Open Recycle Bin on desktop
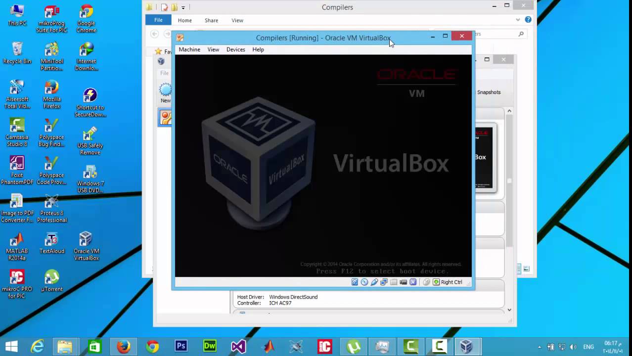Image resolution: width=632 pixels, height=356 pixels. (17, 53)
